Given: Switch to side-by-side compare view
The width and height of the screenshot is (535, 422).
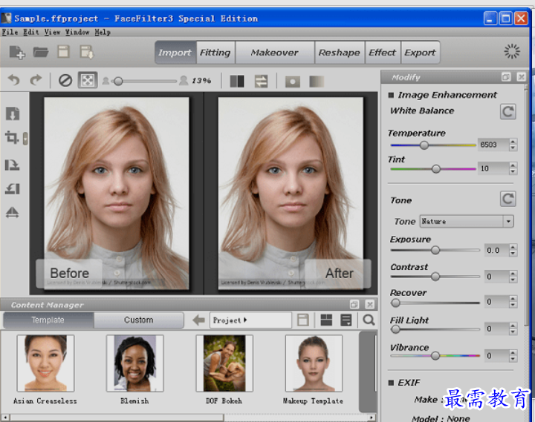Looking at the screenshot, I should (x=237, y=82).
